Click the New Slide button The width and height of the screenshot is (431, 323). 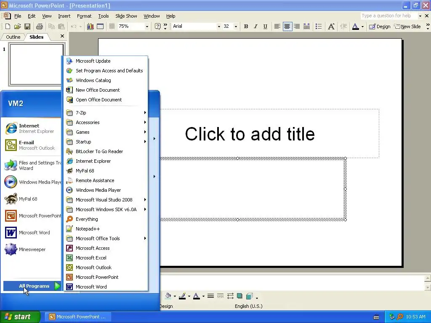[x=407, y=26]
